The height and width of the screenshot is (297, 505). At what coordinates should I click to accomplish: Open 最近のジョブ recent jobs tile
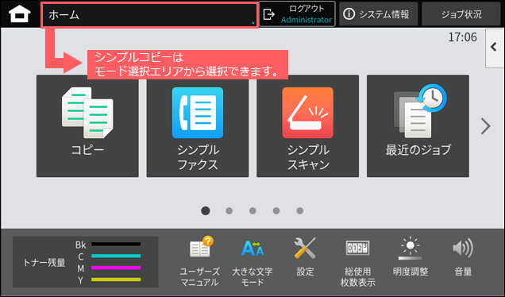coord(418,126)
